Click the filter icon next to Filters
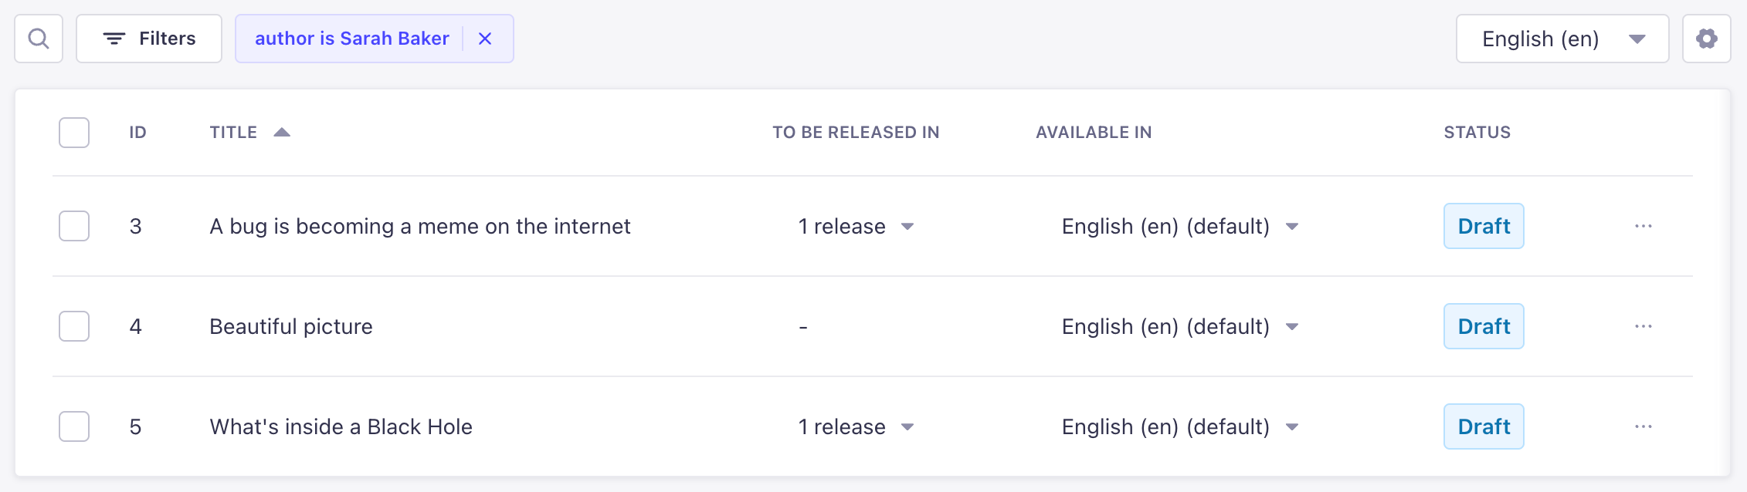This screenshot has width=1747, height=492. coord(114,38)
